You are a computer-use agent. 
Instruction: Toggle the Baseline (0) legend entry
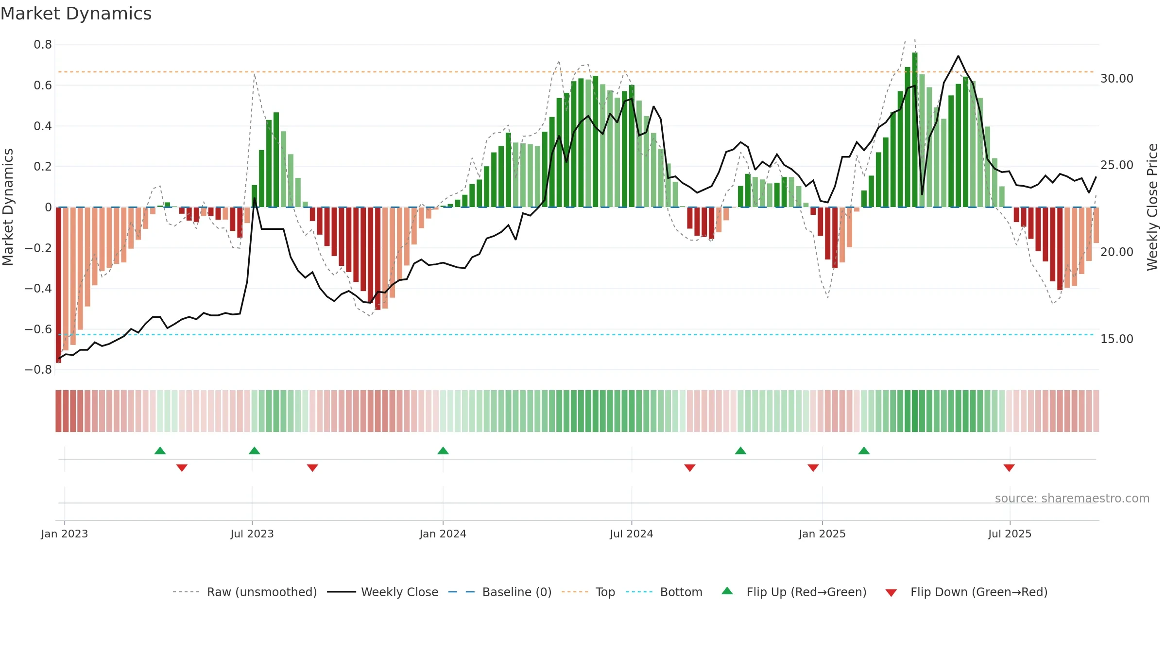(x=499, y=592)
